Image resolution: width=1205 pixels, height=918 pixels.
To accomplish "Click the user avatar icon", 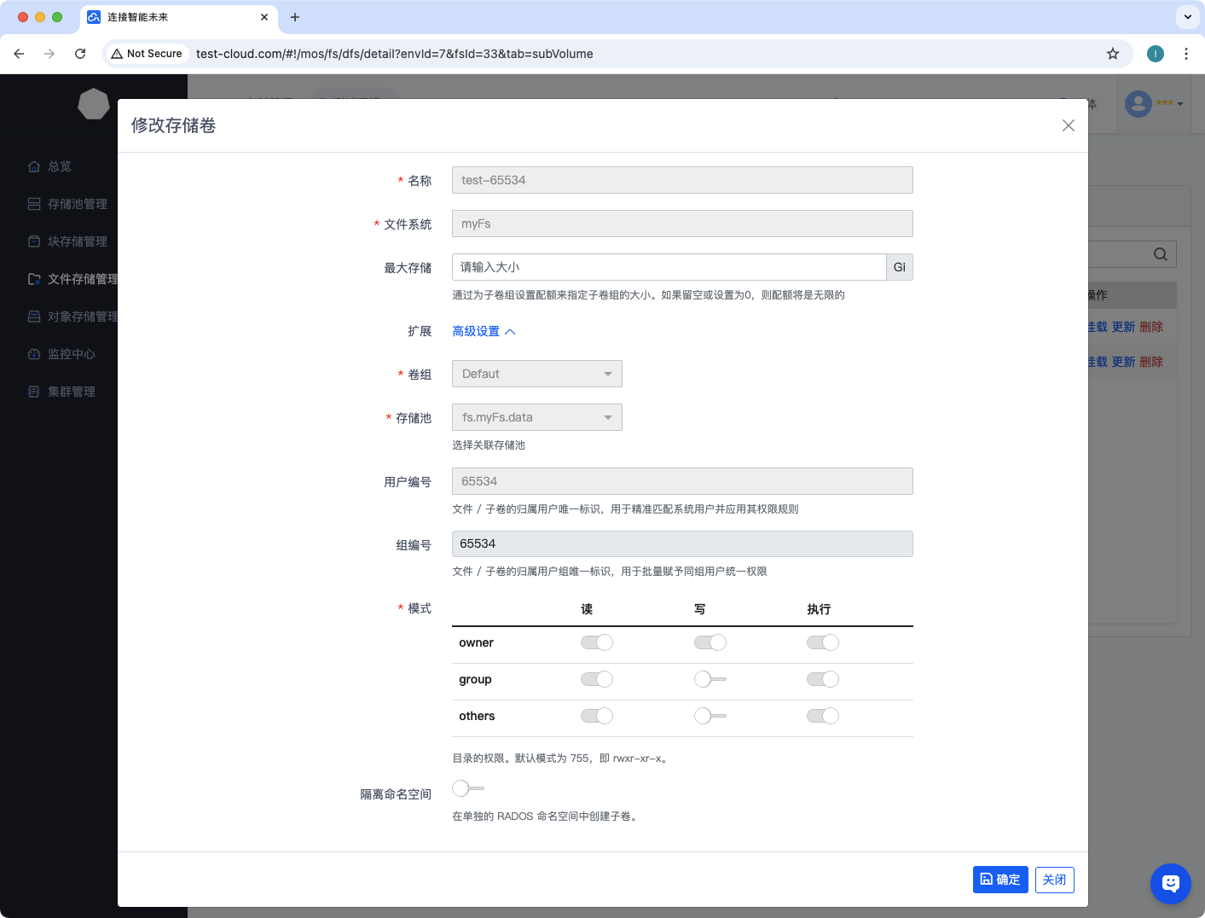I will [x=1138, y=104].
